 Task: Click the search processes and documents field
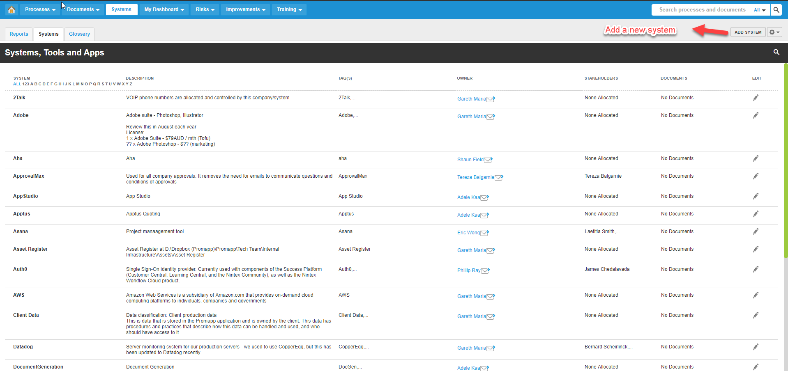702,10
